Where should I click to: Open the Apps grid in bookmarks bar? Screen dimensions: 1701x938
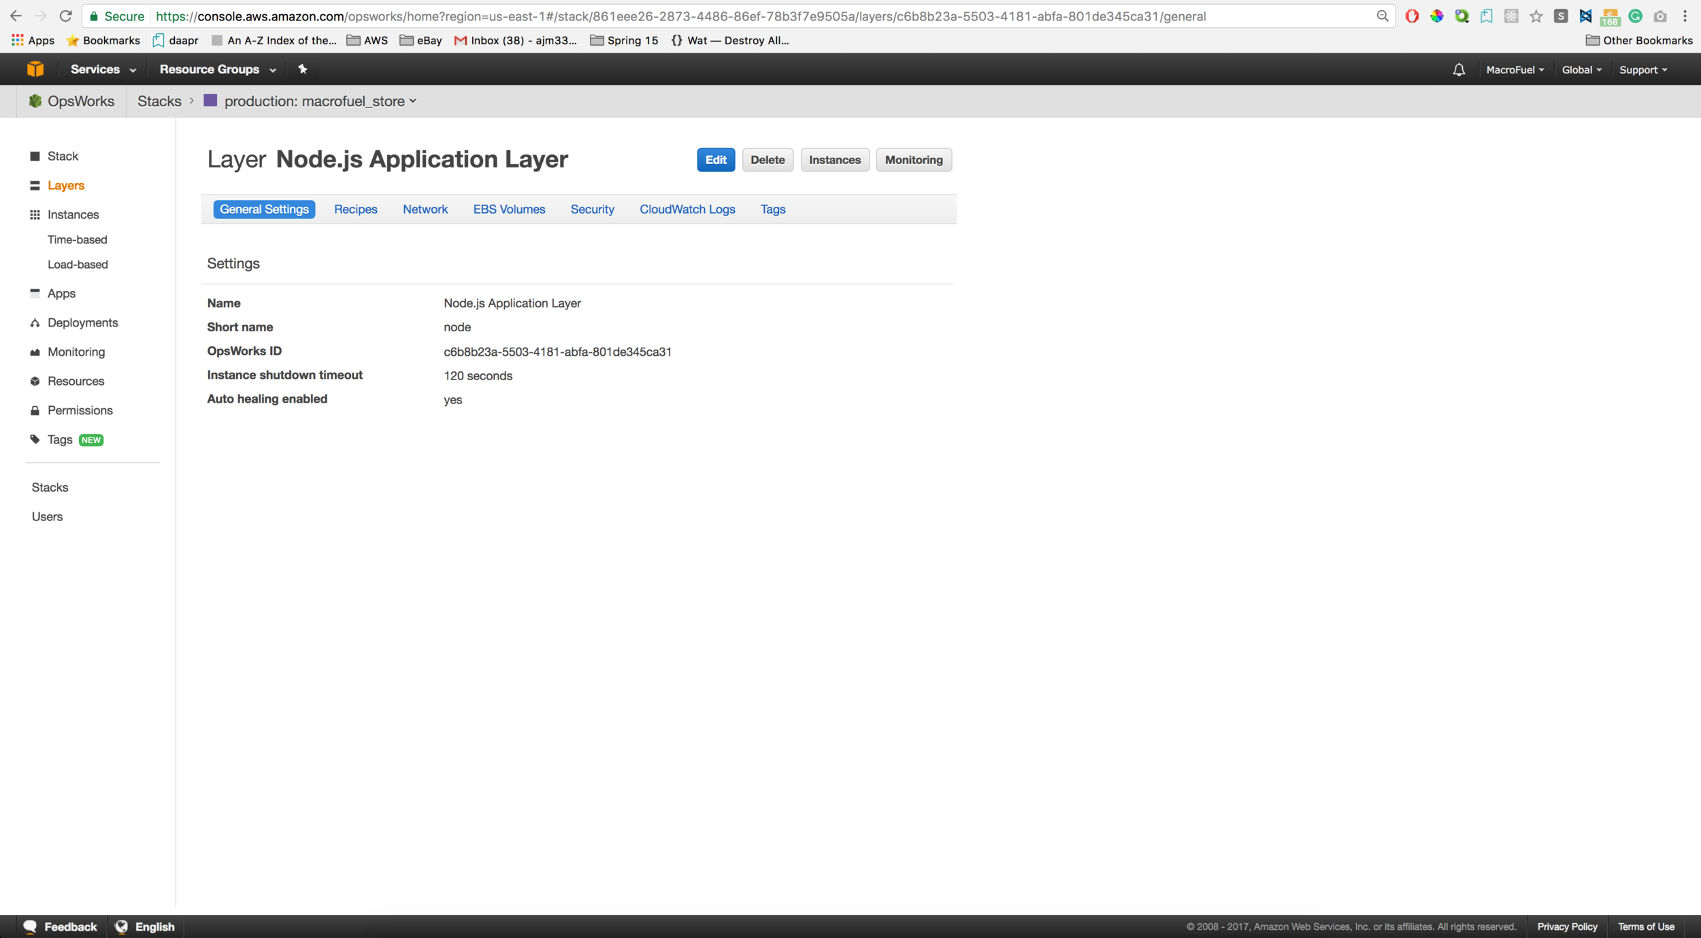point(33,40)
